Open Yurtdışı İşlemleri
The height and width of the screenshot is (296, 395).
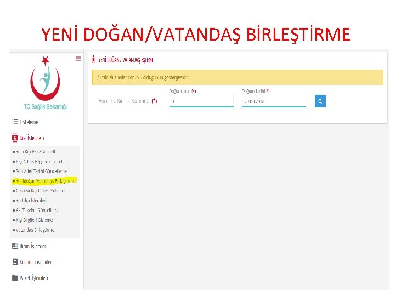point(31,201)
